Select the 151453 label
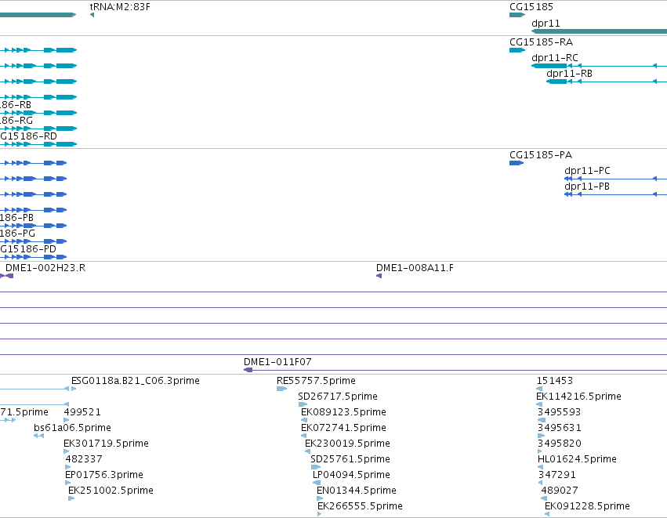The image size is (667, 518). tap(555, 381)
